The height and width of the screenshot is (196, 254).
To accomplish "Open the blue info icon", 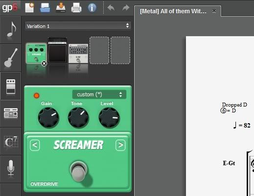I will coord(92,8).
